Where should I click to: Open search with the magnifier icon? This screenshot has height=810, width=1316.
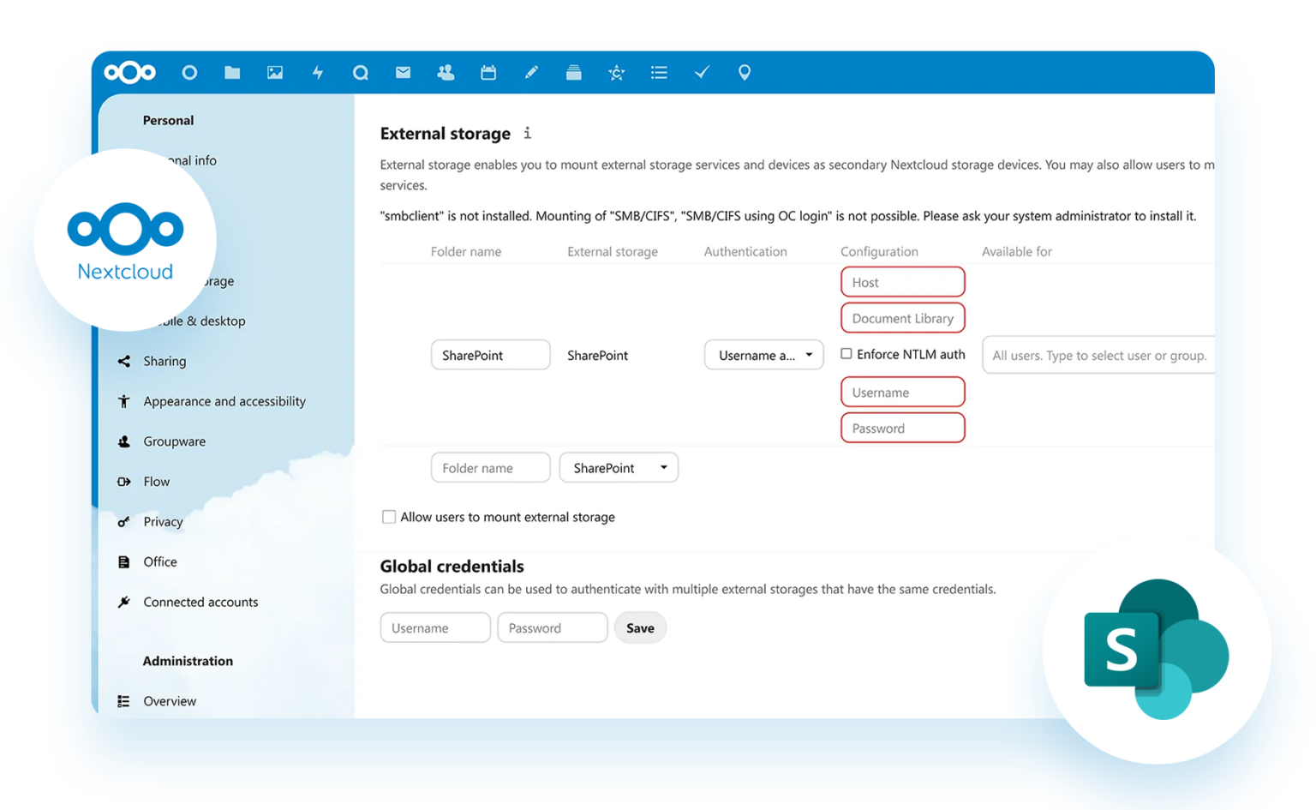click(360, 72)
